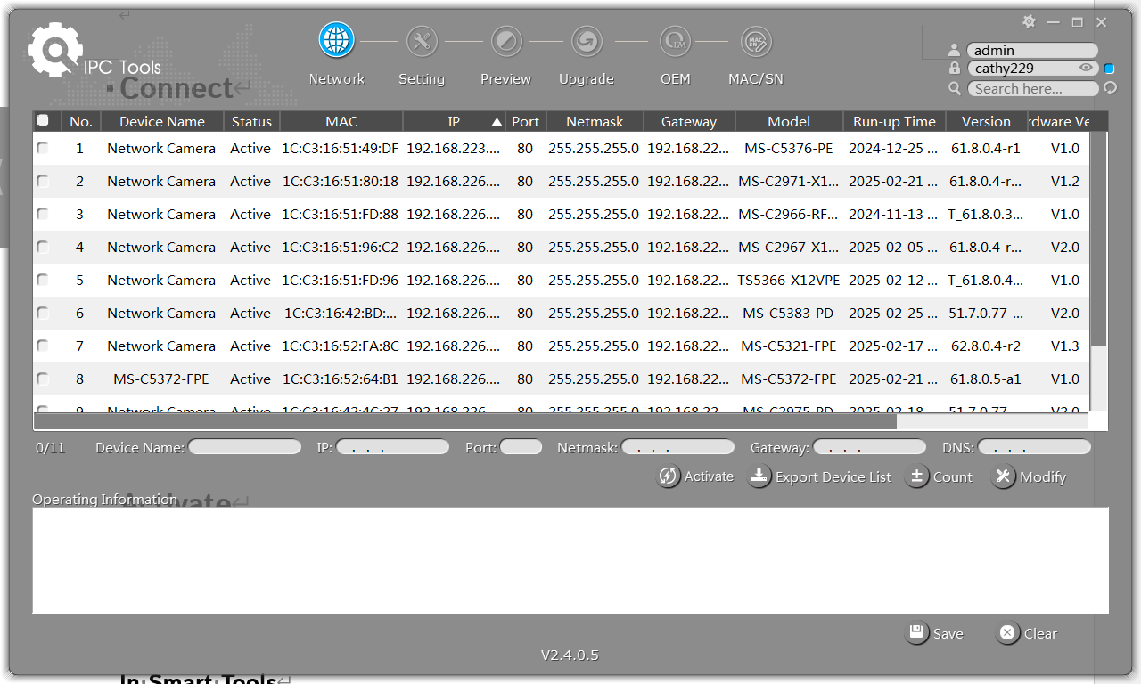Toggle the IP column sort arrow
Screen dimensions: 1141x684
(497, 121)
